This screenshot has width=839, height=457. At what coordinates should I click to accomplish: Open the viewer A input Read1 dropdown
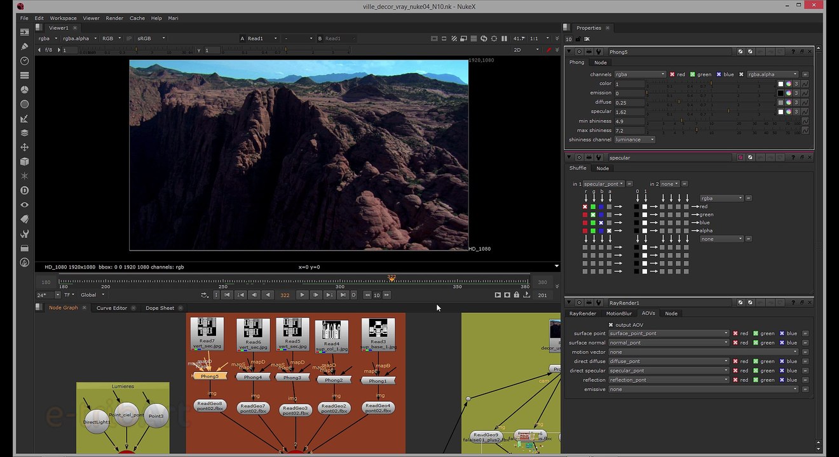click(x=263, y=39)
